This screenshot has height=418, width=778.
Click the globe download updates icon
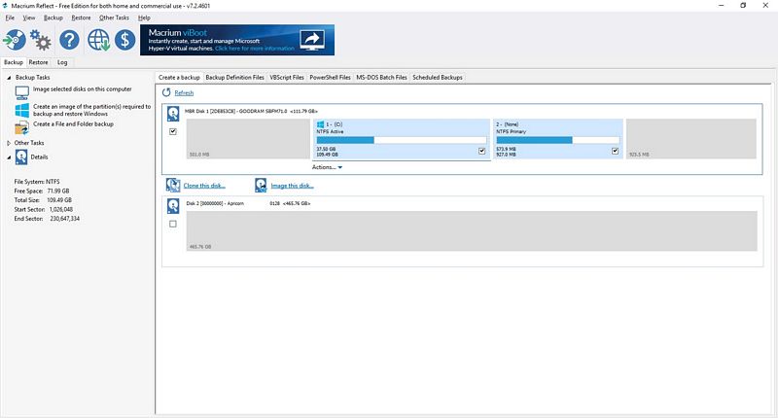(x=98, y=40)
